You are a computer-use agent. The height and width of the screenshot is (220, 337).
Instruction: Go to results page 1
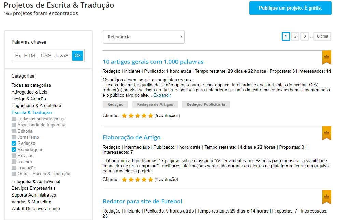point(286,36)
